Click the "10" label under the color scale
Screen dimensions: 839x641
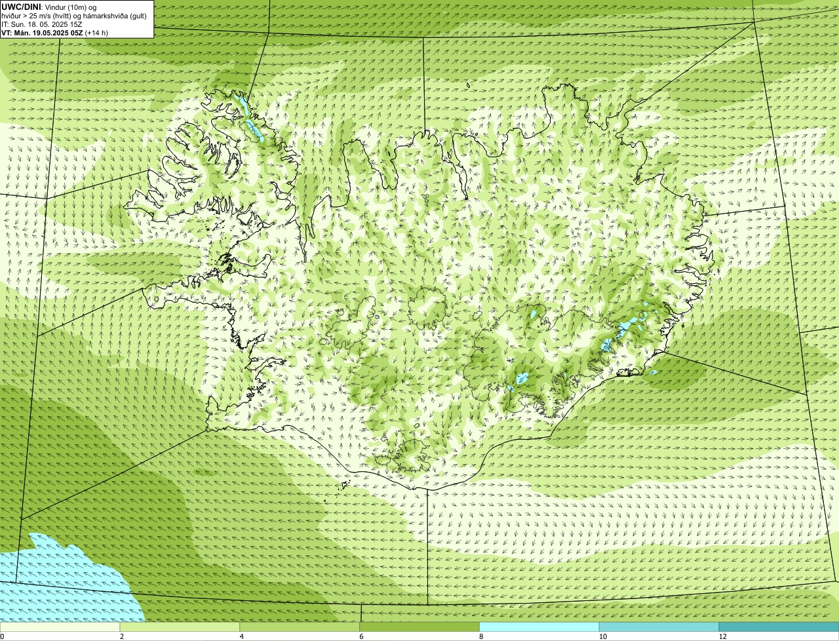pos(602,636)
